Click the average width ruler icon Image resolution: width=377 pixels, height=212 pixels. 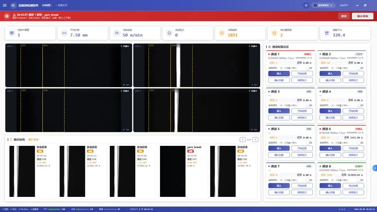pos(64,33)
